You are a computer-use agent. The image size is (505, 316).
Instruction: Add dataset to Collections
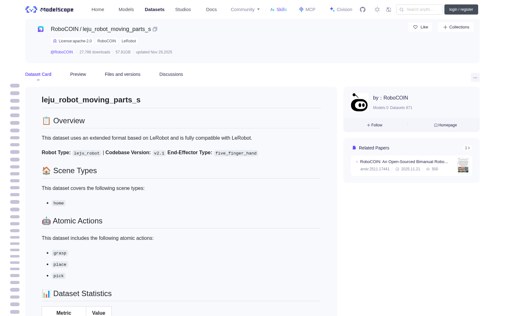(x=456, y=27)
